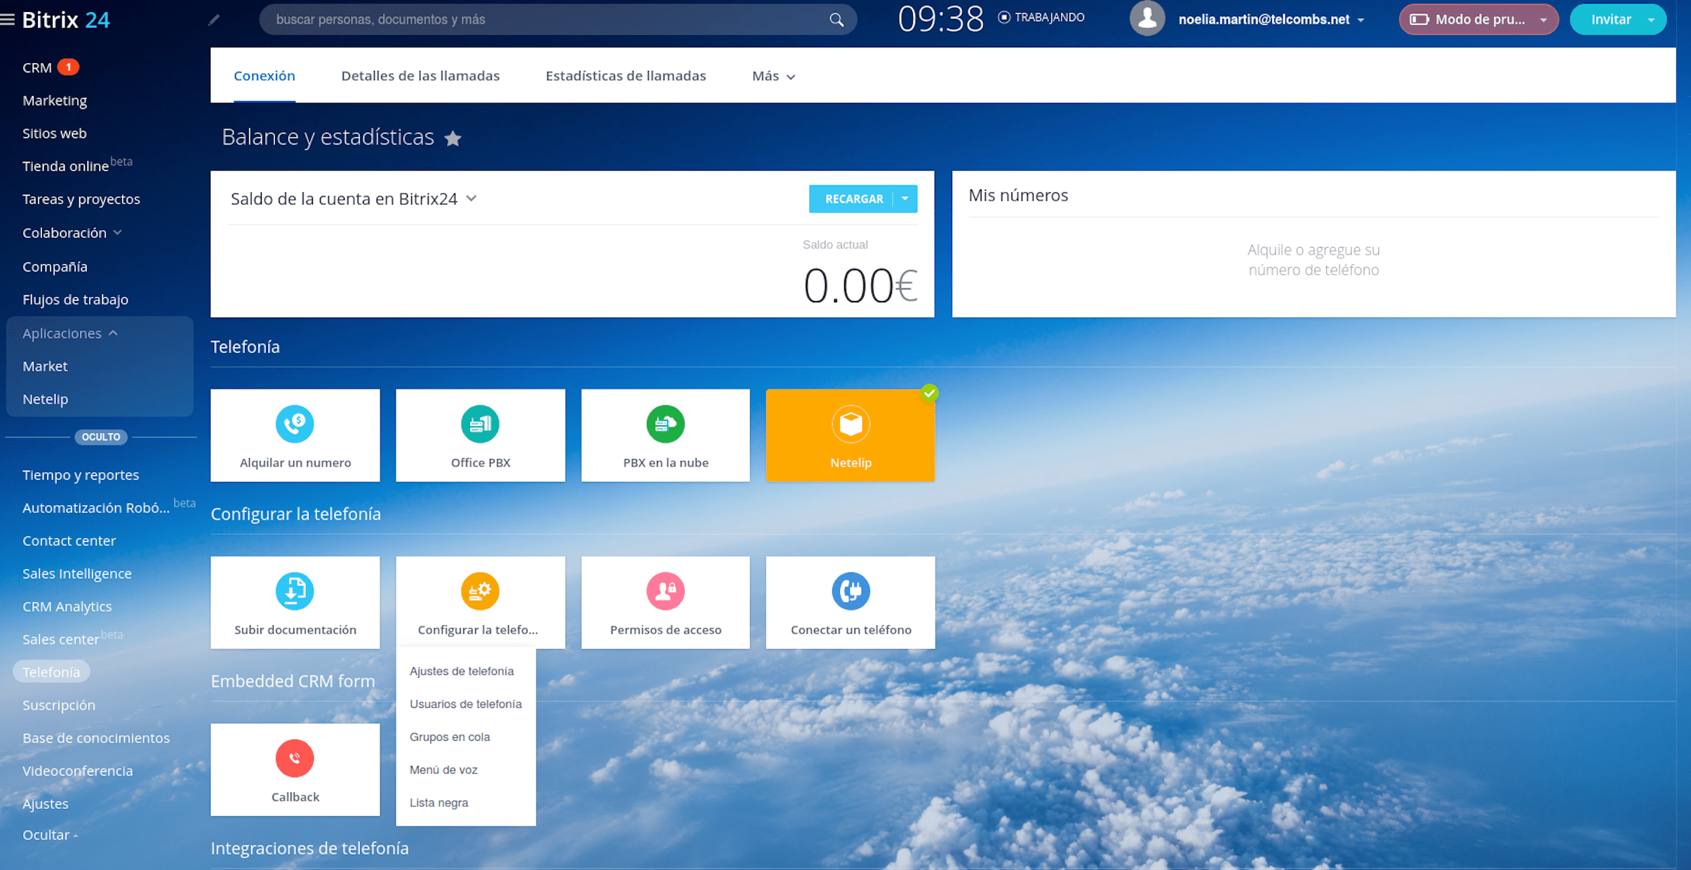
Task: Open Flujos de trabajo in the sidebar
Action: point(75,300)
